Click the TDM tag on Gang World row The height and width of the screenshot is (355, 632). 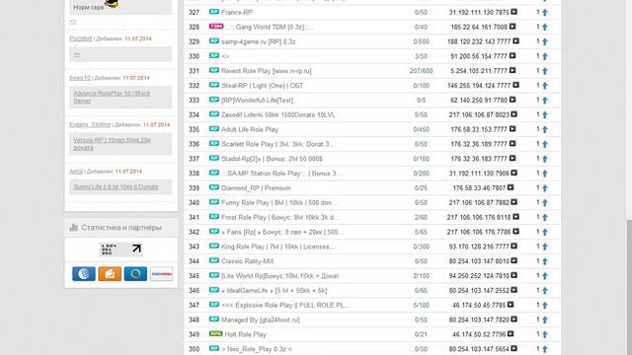[x=216, y=27]
